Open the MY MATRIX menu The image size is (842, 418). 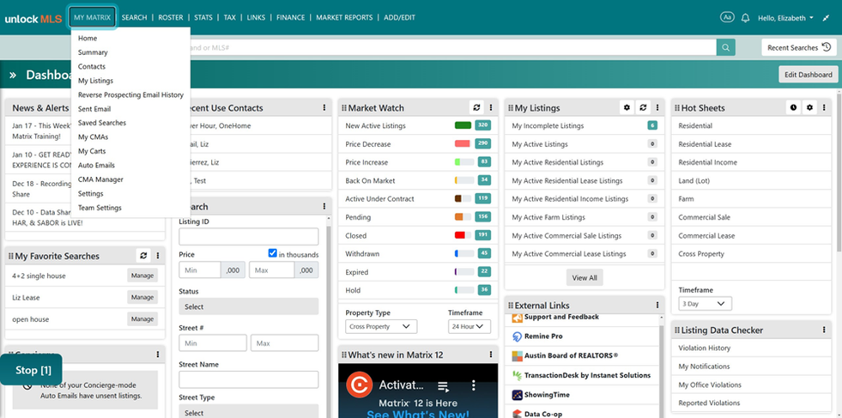93,17
